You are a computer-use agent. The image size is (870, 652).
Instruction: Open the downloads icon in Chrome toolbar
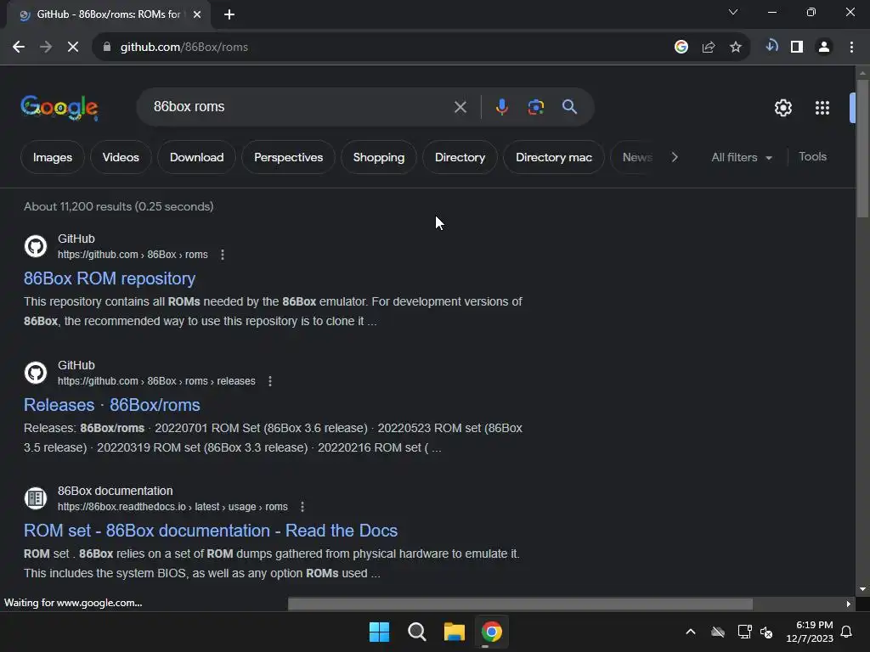771,47
